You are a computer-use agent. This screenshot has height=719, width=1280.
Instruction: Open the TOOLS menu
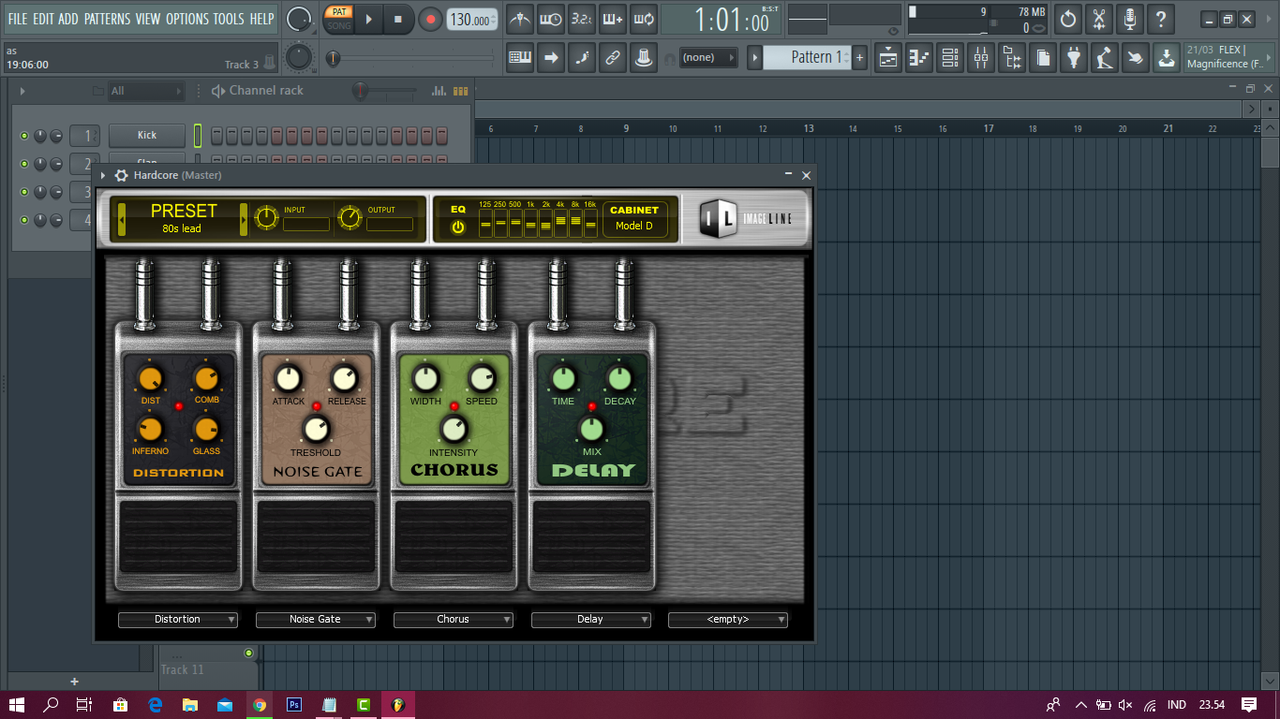[229, 19]
